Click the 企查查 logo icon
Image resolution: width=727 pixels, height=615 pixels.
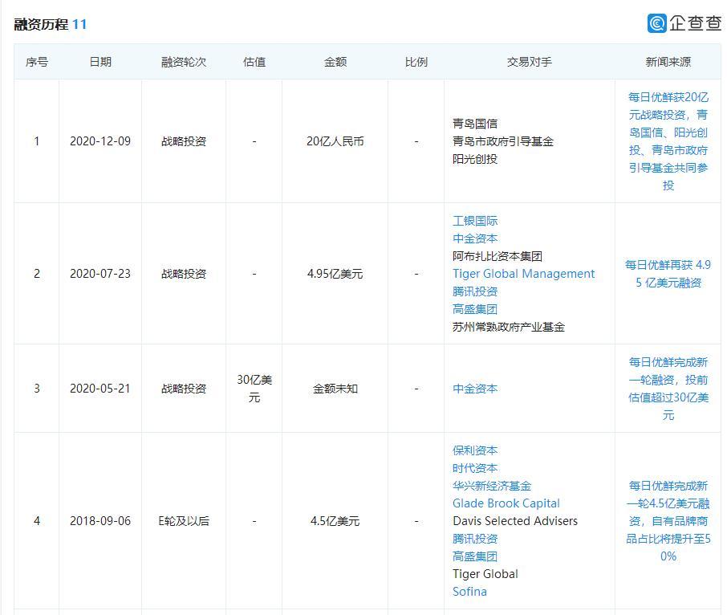(x=657, y=23)
